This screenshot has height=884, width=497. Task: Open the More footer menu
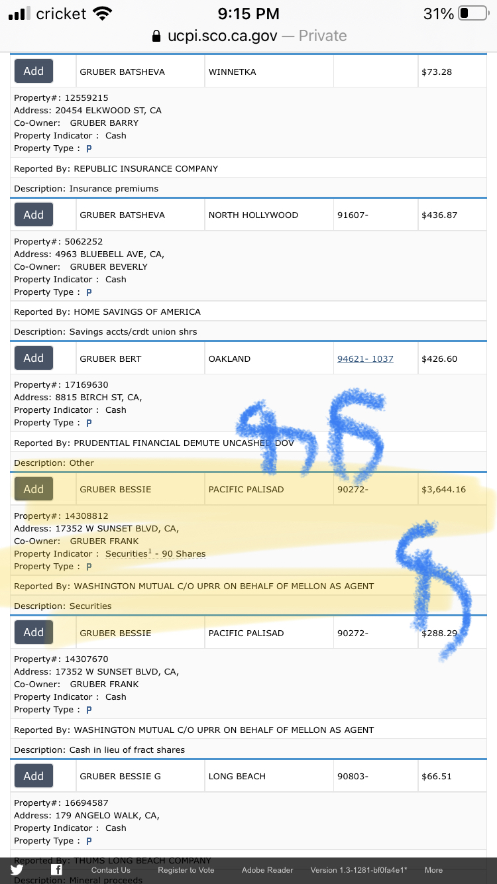(x=433, y=870)
